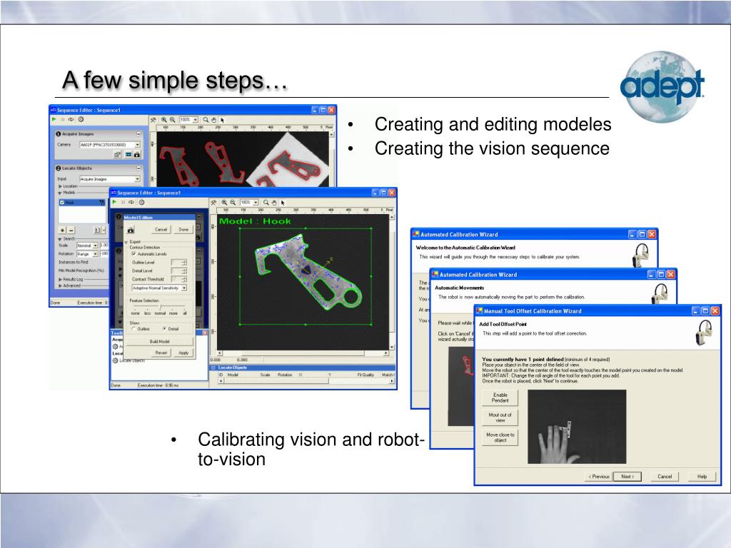Image resolution: width=731 pixels, height=548 pixels.
Task: Click Build Model button
Action: [x=159, y=342]
